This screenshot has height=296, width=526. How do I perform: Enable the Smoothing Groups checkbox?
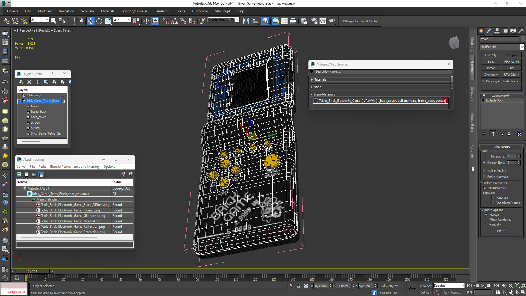(x=493, y=203)
